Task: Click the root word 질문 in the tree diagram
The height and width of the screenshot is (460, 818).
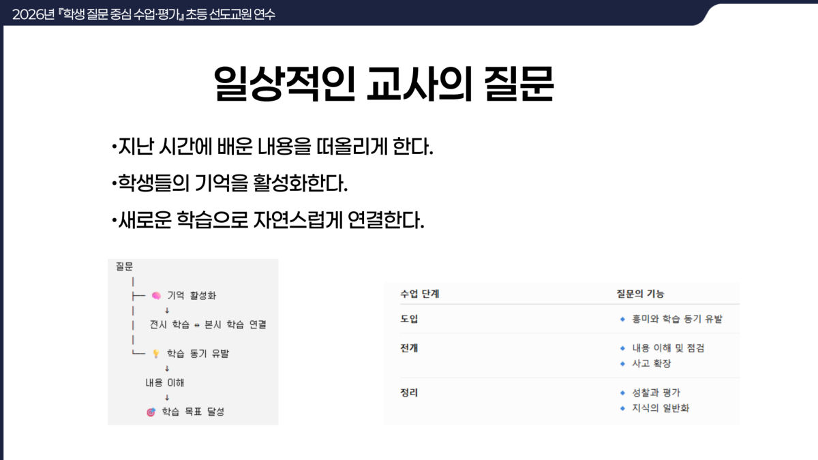Action: [x=124, y=266]
